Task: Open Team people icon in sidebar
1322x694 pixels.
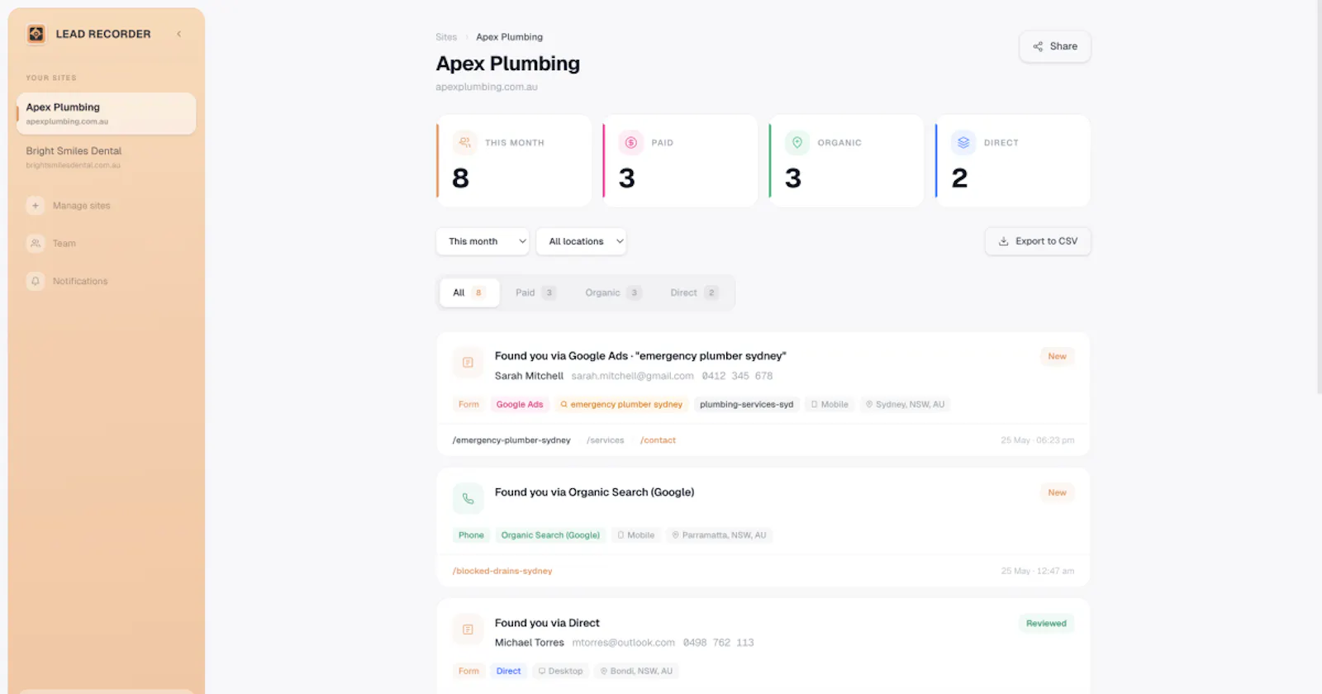Action: click(x=36, y=244)
